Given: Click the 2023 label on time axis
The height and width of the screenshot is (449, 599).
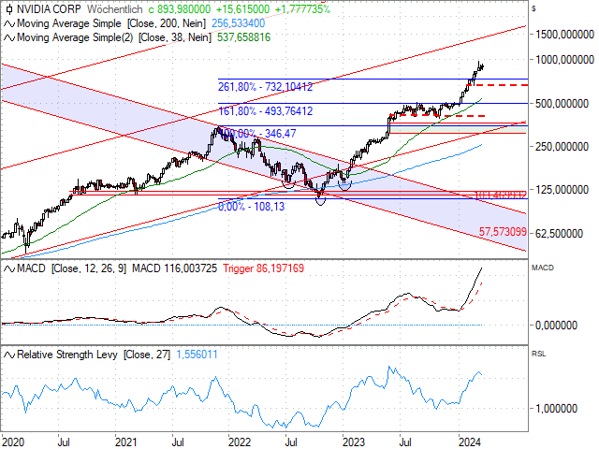Looking at the screenshot, I should click(354, 442).
